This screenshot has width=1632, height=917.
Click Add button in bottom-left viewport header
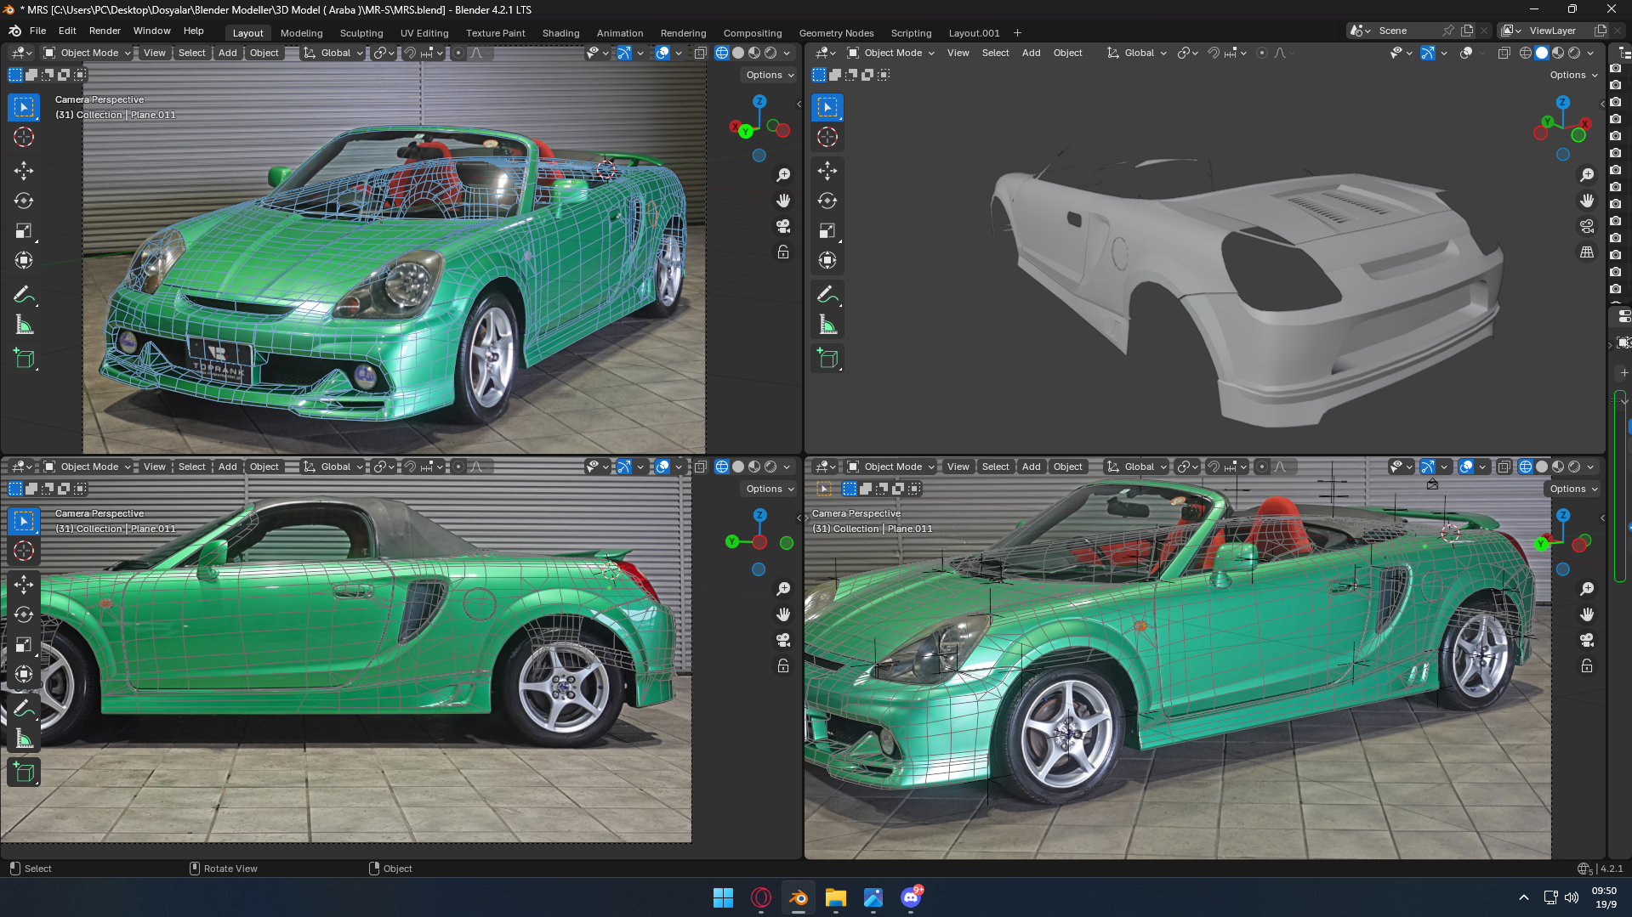pyautogui.click(x=227, y=467)
